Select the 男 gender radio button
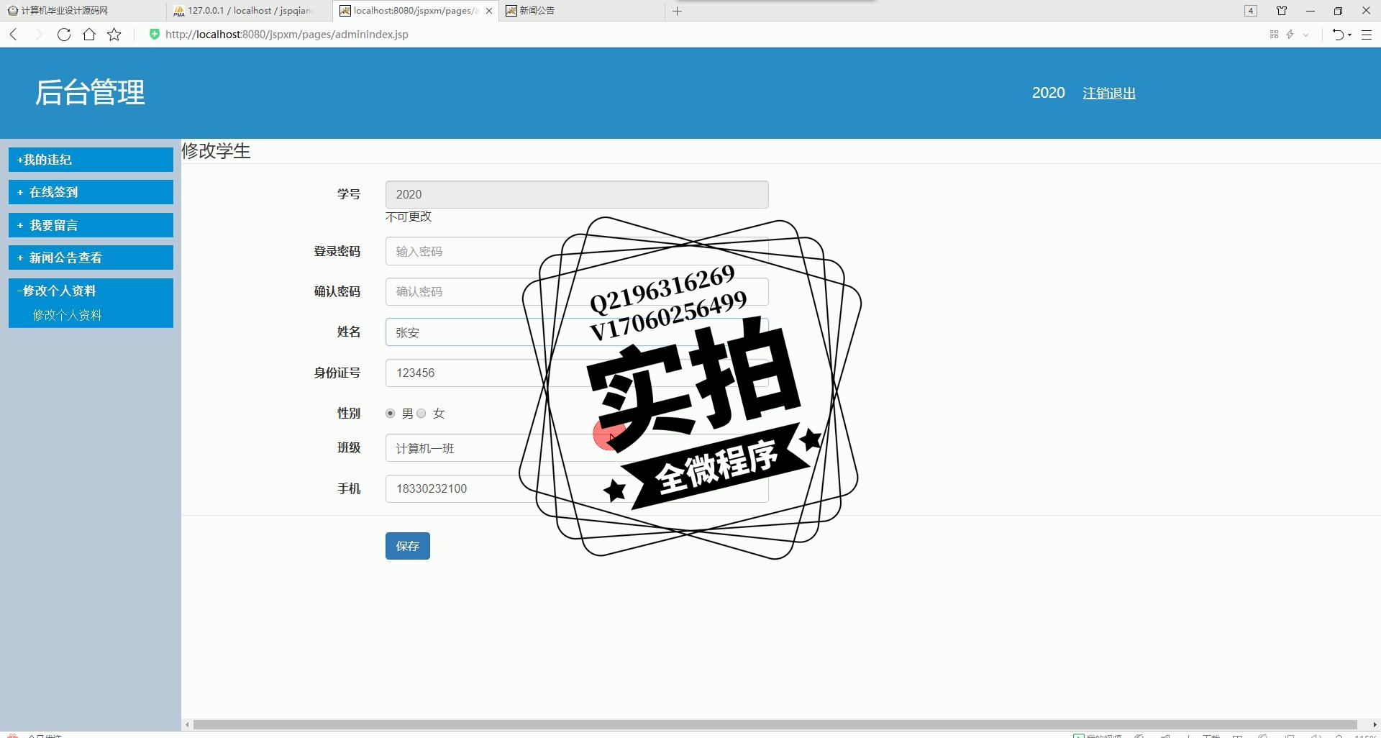1381x738 pixels. point(390,413)
